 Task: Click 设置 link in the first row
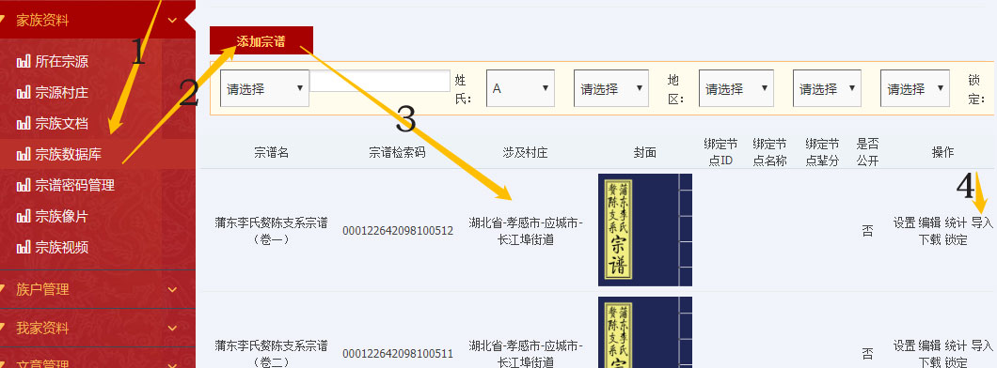point(904,222)
